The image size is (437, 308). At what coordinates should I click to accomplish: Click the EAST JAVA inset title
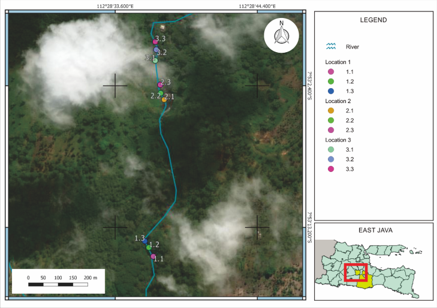point(375,231)
